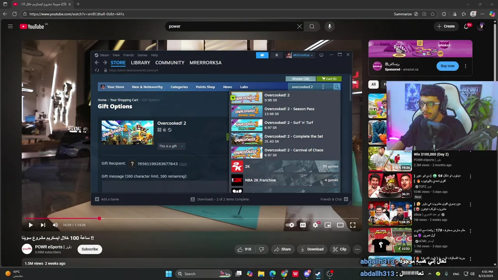Play the paused video

tap(31, 225)
